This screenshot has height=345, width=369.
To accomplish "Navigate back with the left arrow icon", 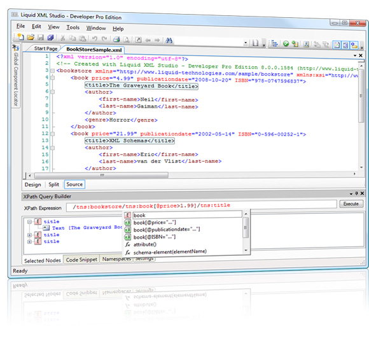I will pyautogui.click(x=148, y=40).
